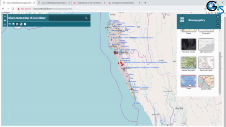Close the Basemap gallery panel
The image size is (226, 127).
218,17
